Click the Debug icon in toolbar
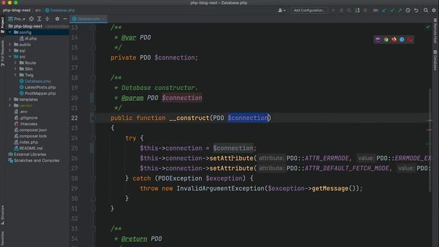 342,10
